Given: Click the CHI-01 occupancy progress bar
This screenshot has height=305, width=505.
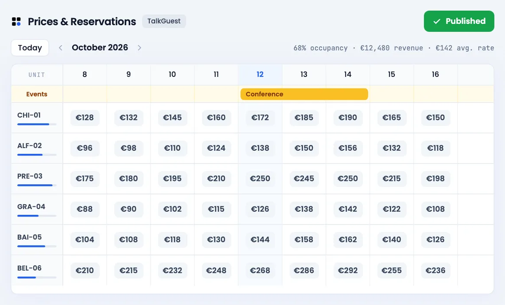Looking at the screenshot, I should 37,124.
